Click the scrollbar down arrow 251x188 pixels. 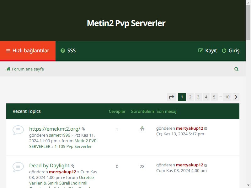248,185
